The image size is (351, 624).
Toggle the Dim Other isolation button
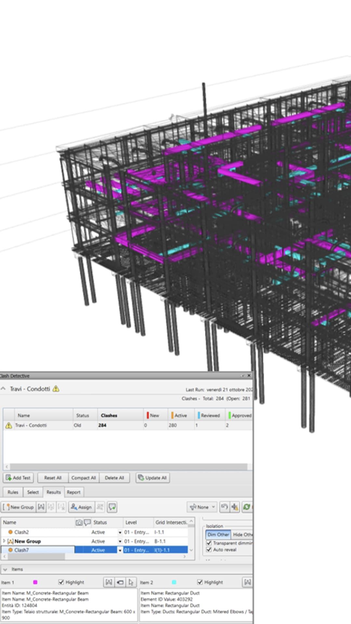point(218,534)
